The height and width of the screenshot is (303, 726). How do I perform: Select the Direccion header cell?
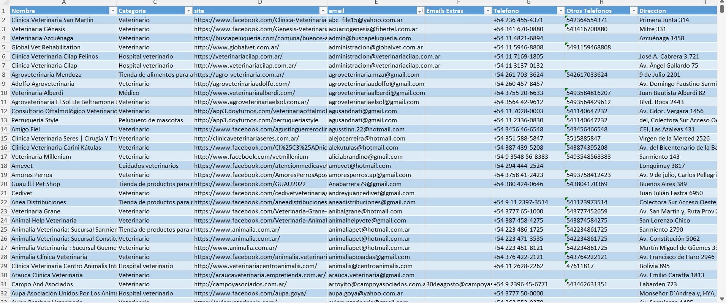point(677,11)
